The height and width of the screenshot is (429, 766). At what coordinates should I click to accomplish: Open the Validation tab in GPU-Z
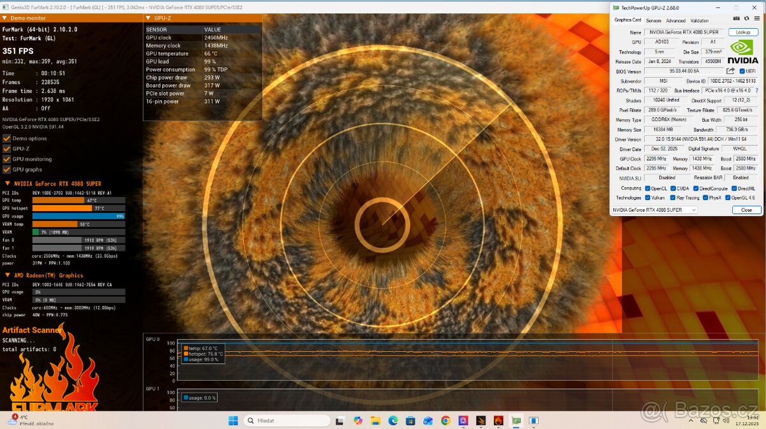[700, 20]
